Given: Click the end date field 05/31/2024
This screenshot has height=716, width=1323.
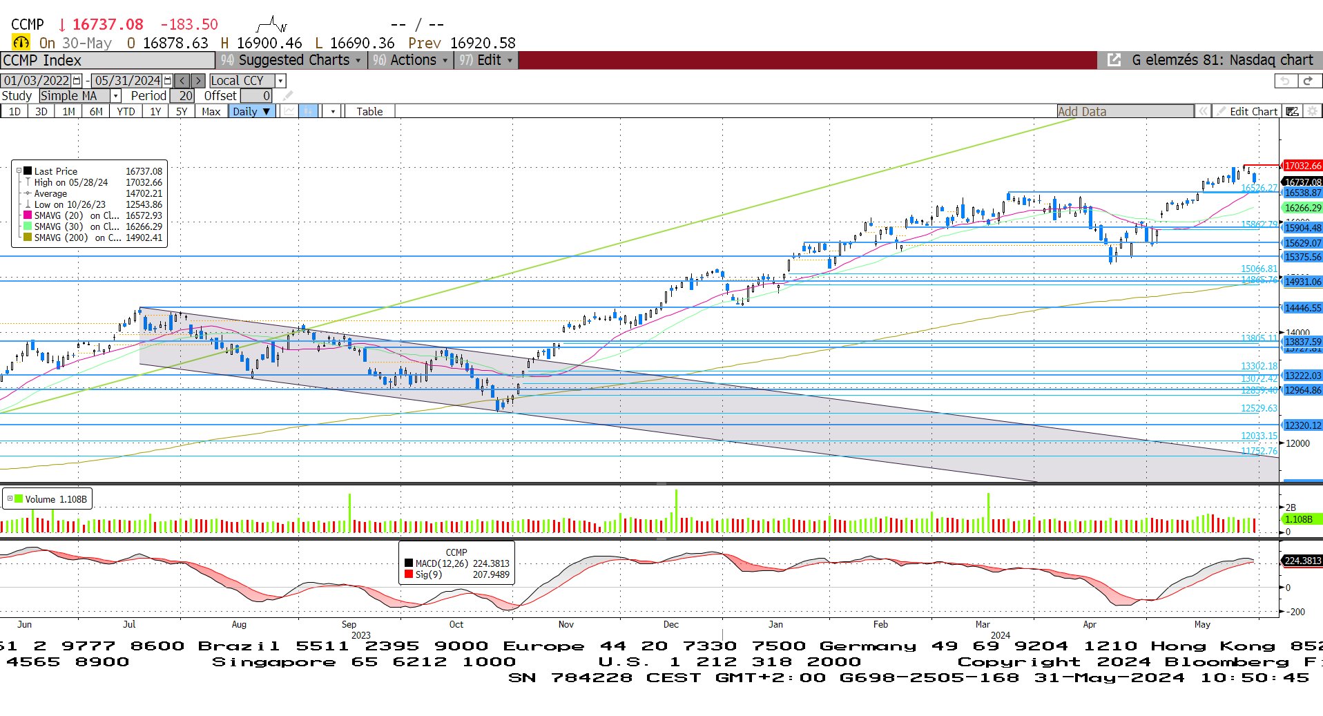Looking at the screenshot, I should coord(127,81).
